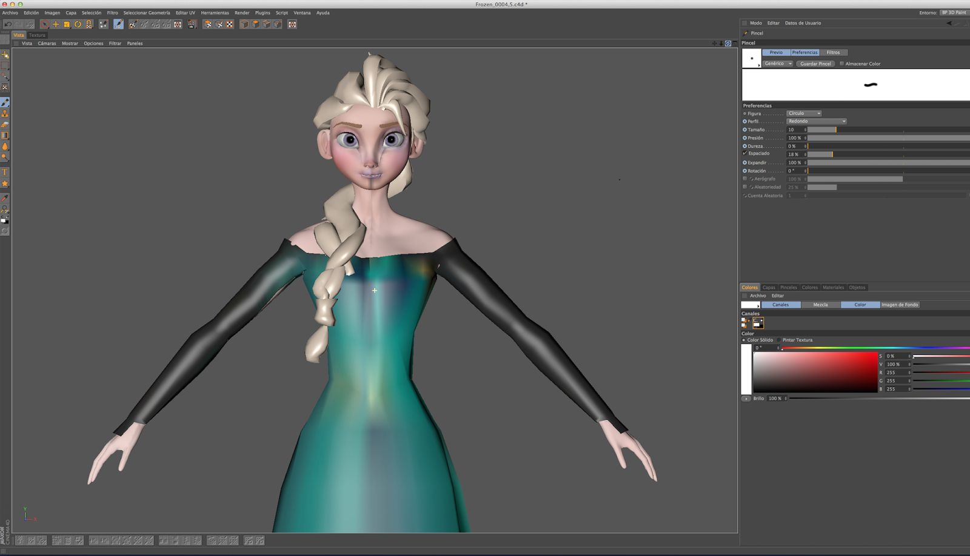The width and height of the screenshot is (970, 556).
Task: Click the Espaciado value stepper arrows
Action: [805, 154]
